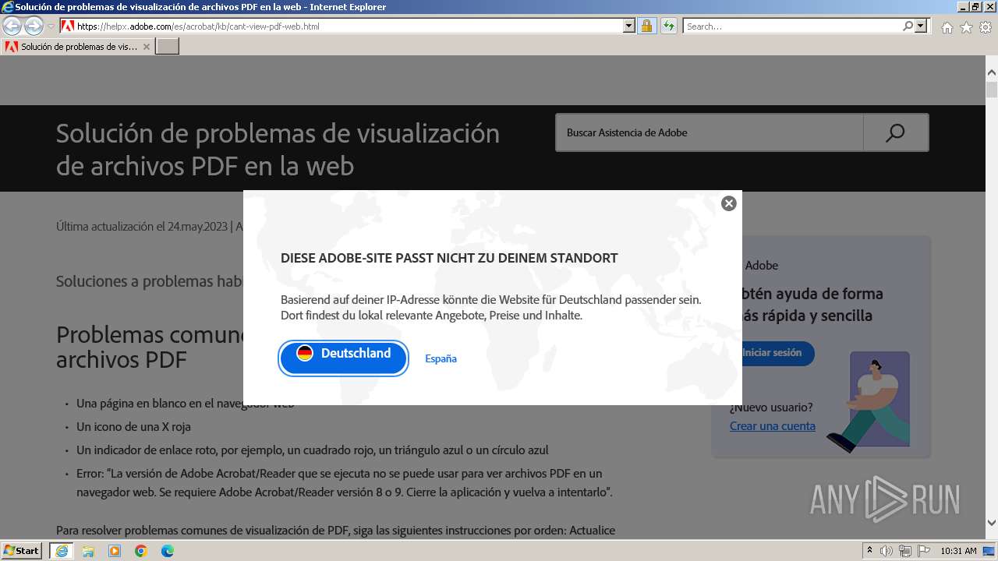Image resolution: width=998 pixels, height=561 pixels.
Task: Click the Home icon
Action: point(947,27)
